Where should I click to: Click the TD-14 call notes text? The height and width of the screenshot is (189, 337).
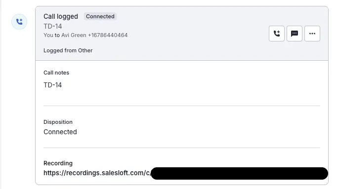click(53, 85)
